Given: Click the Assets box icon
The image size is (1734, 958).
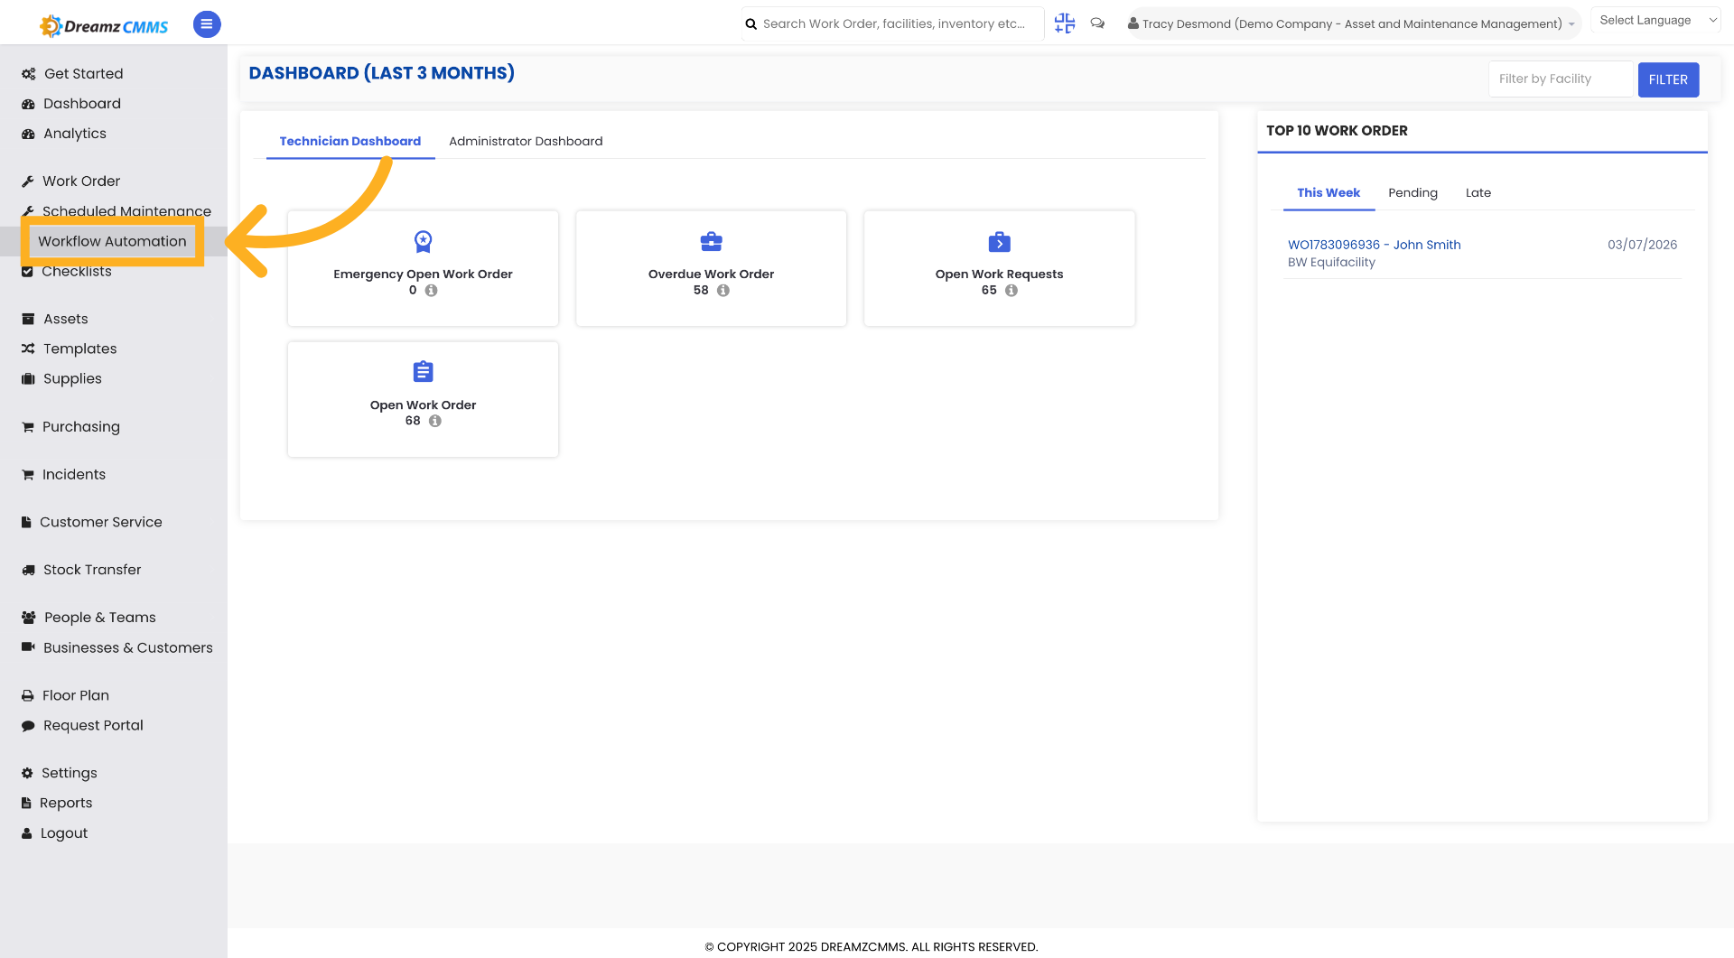Looking at the screenshot, I should click(x=28, y=319).
